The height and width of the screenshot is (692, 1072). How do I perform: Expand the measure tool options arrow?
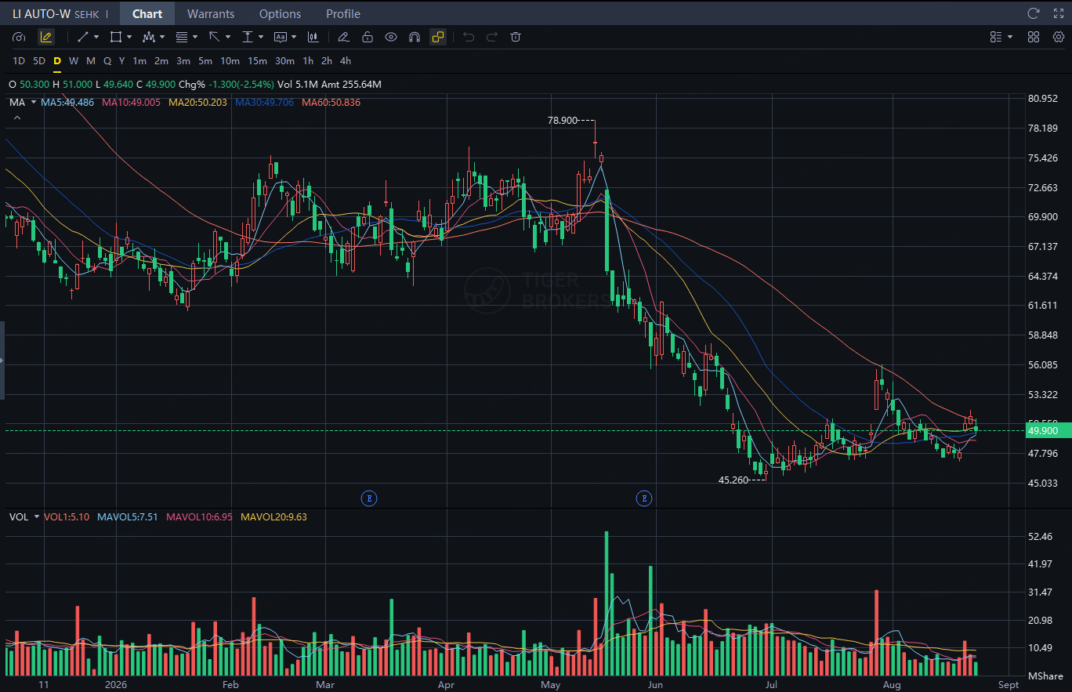pos(261,37)
